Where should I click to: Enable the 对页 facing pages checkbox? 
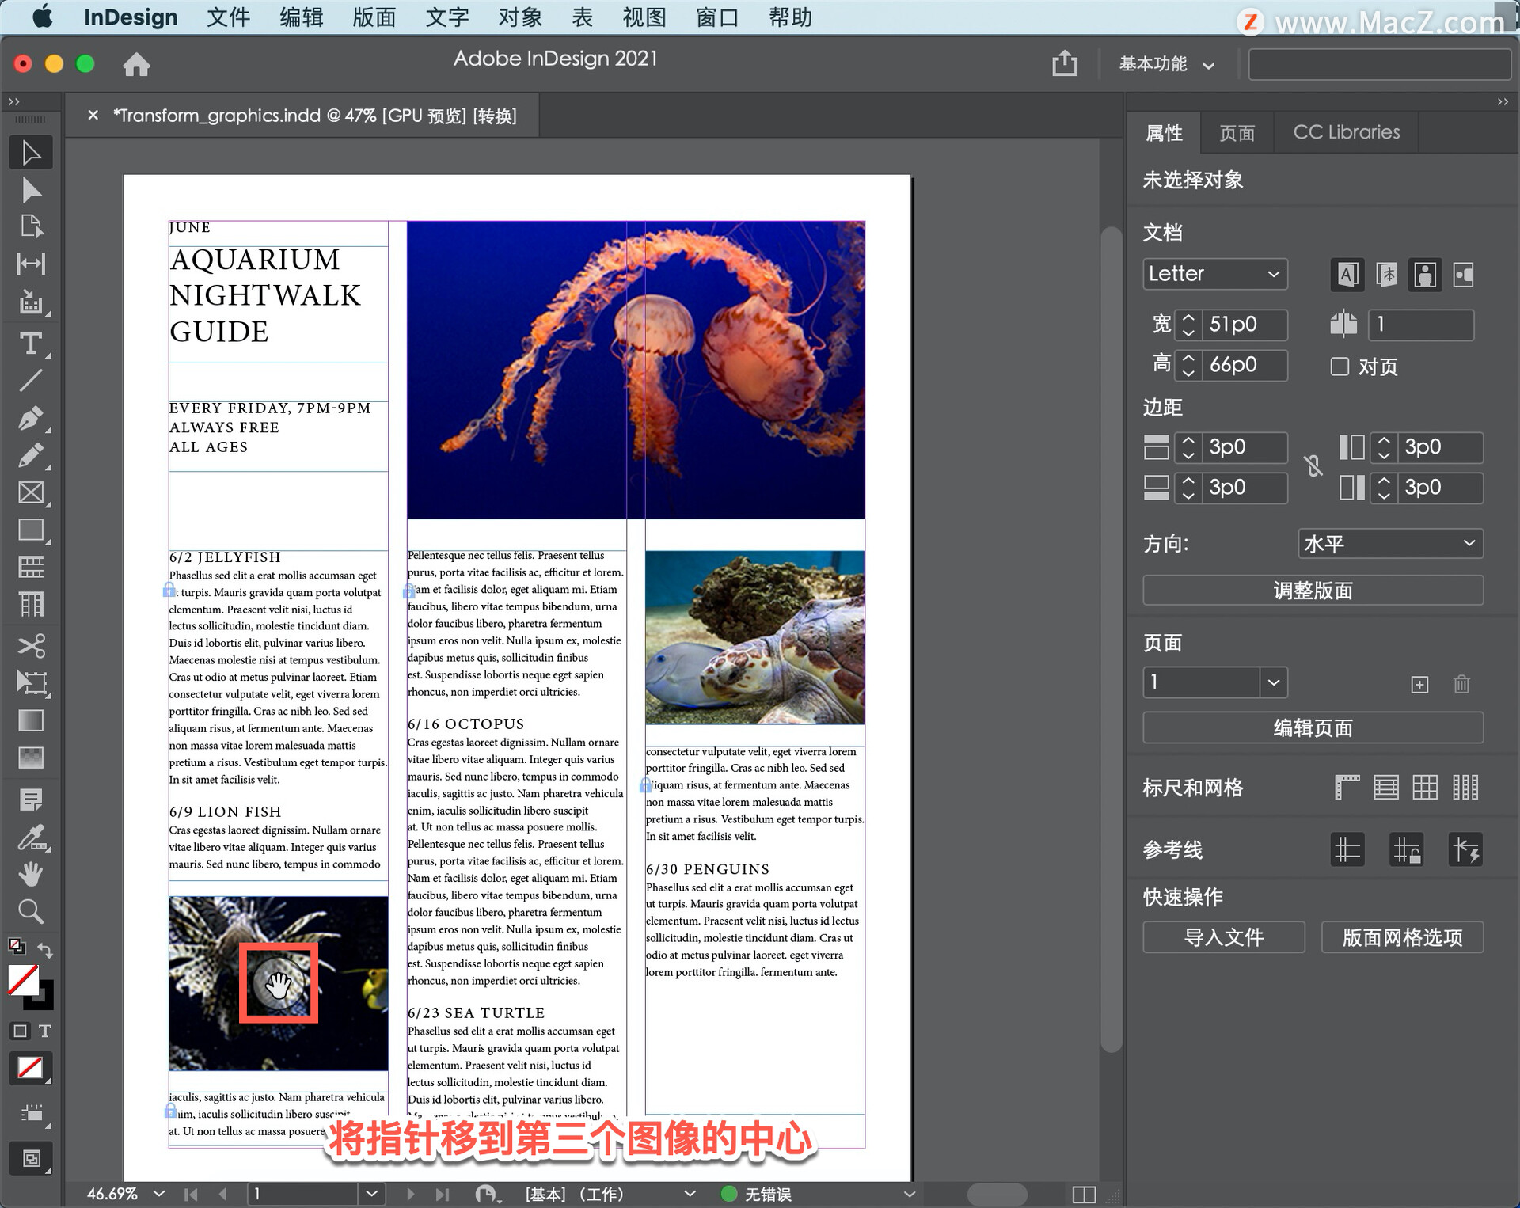point(1339,367)
